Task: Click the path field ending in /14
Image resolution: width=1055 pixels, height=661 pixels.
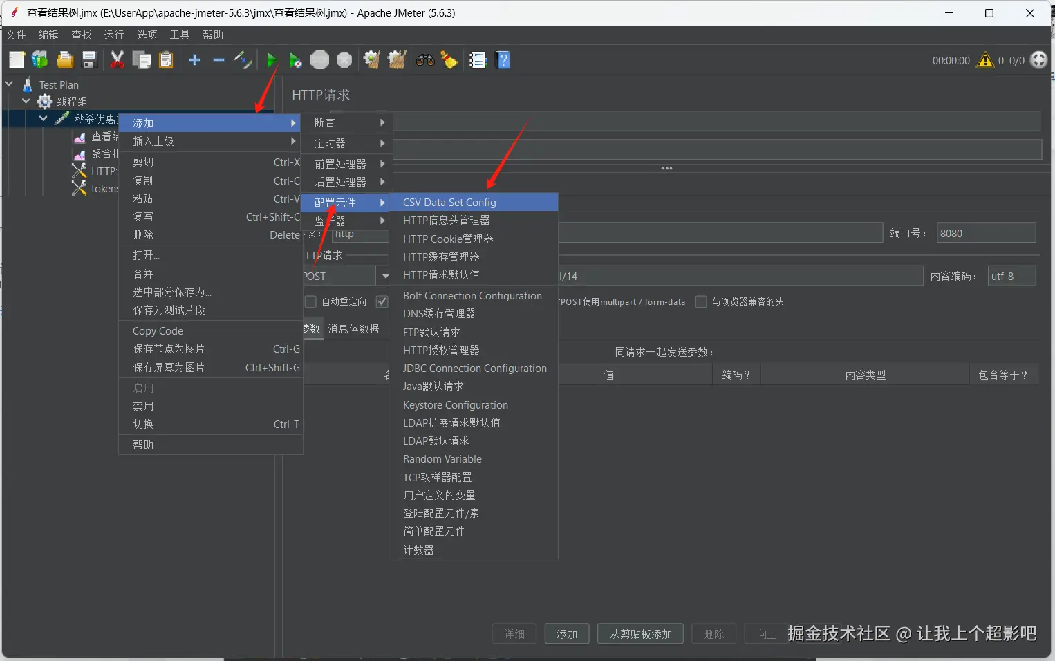Action: 740,276
